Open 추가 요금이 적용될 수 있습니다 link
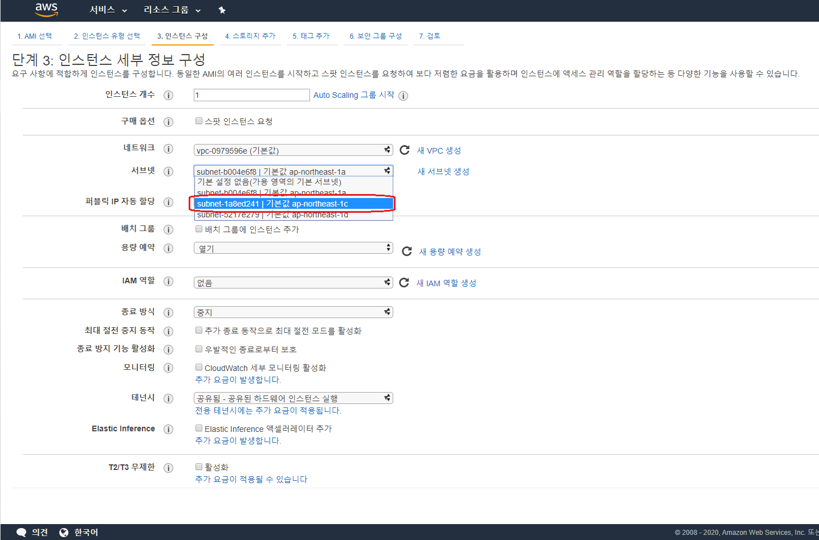Screen dimensions: 819x540 coord(251,479)
